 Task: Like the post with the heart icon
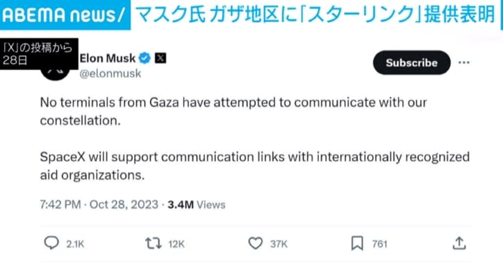pos(256,243)
